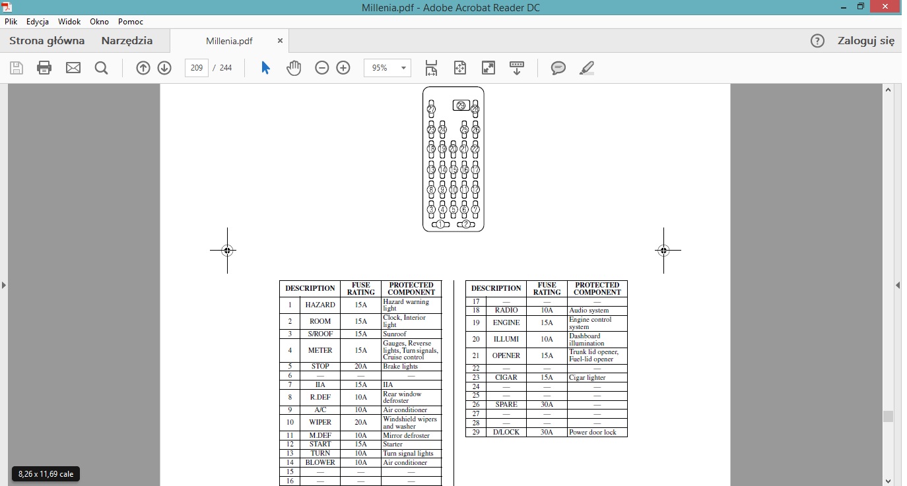
Task: Expand the right tools pane
Action: click(x=898, y=285)
